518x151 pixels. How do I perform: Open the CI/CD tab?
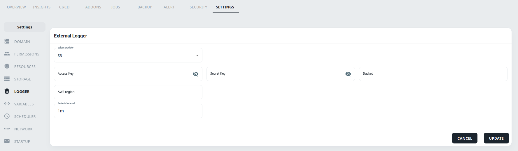click(64, 7)
